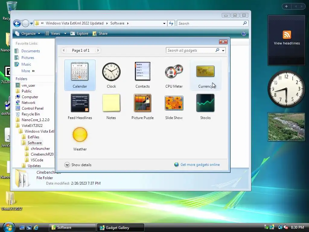Click the Explorer back arrow button
Screen dimensions: 309x232
click(x=17, y=23)
